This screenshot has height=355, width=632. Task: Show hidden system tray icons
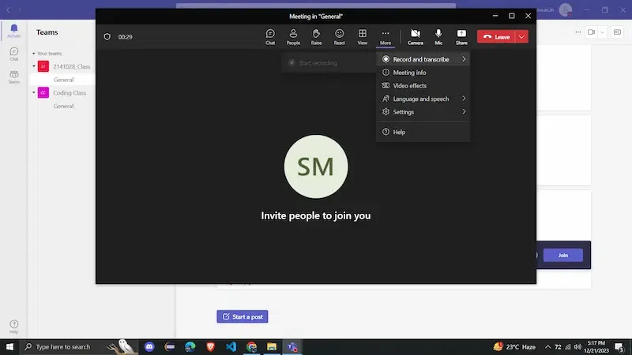547,346
